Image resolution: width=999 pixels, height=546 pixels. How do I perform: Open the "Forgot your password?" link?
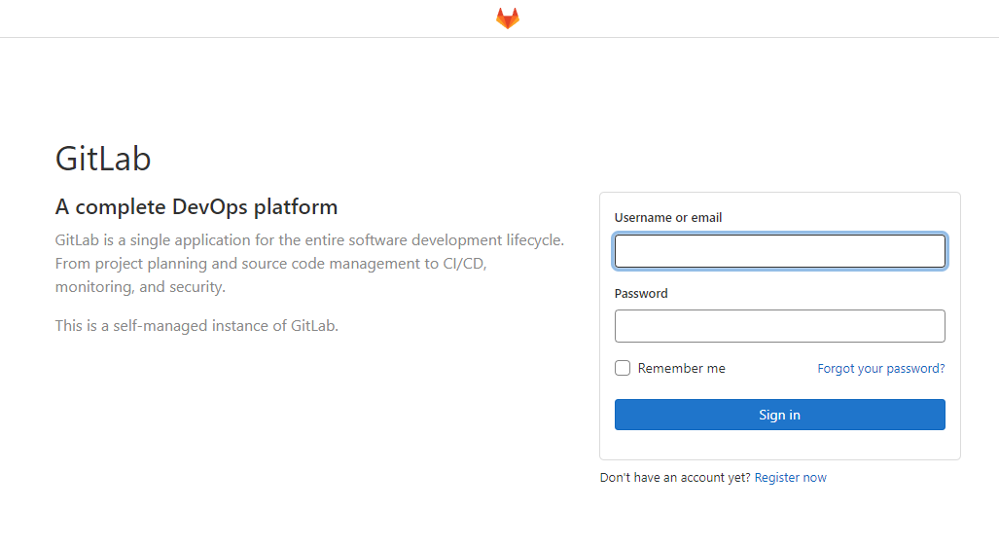point(880,369)
